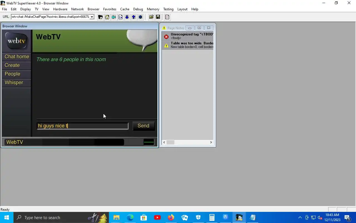The image size is (356, 223).
Task: Open Microsoft Store from taskbar
Action: pyautogui.click(x=144, y=217)
